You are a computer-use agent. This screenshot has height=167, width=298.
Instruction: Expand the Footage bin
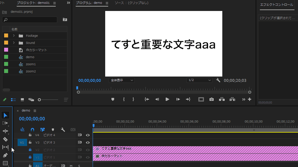14,36
